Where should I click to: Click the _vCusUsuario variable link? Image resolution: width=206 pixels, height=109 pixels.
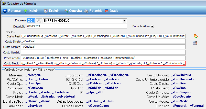[x=181, y=97]
